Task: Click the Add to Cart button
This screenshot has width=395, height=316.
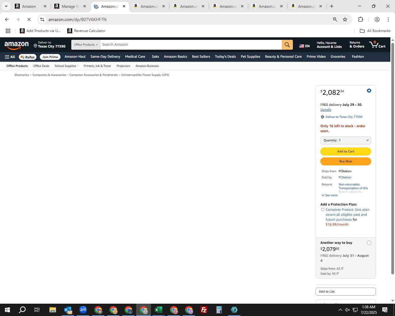Action: point(346,152)
